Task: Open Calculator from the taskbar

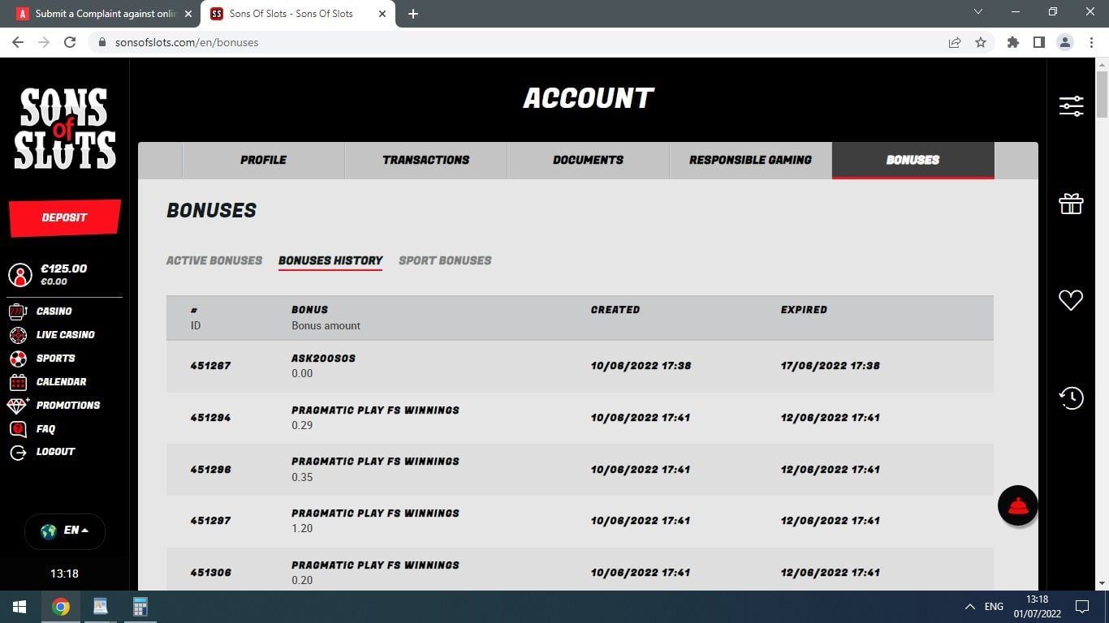Action: (x=140, y=607)
